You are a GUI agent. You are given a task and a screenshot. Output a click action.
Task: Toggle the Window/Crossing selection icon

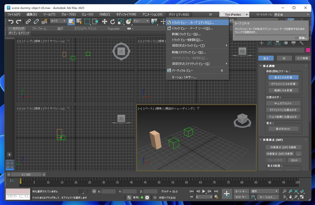(x=95, y=21)
